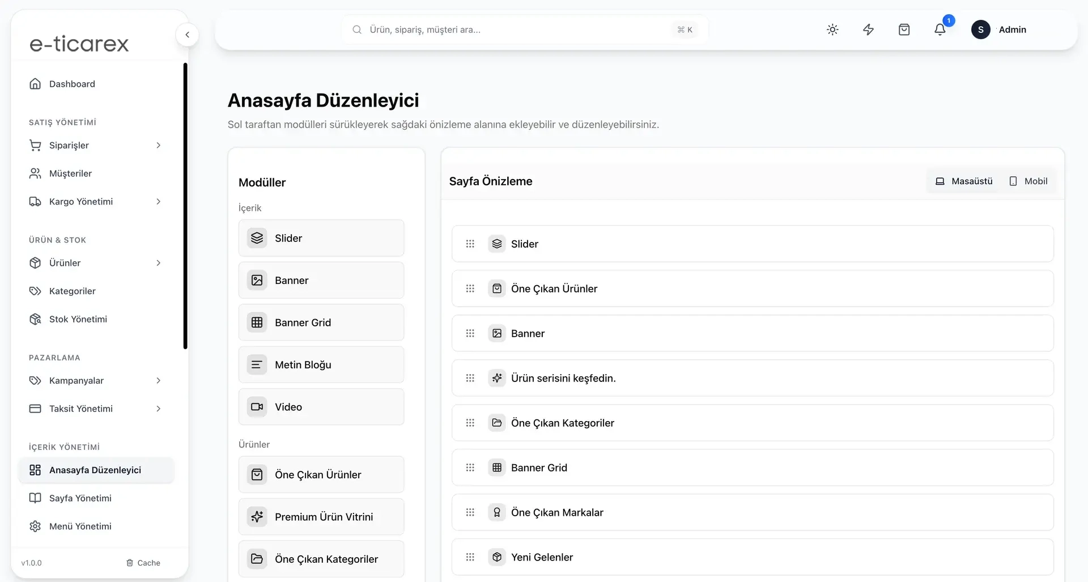Toggle the light/dark theme sun icon
Image resolution: width=1088 pixels, height=582 pixels.
(x=832, y=29)
